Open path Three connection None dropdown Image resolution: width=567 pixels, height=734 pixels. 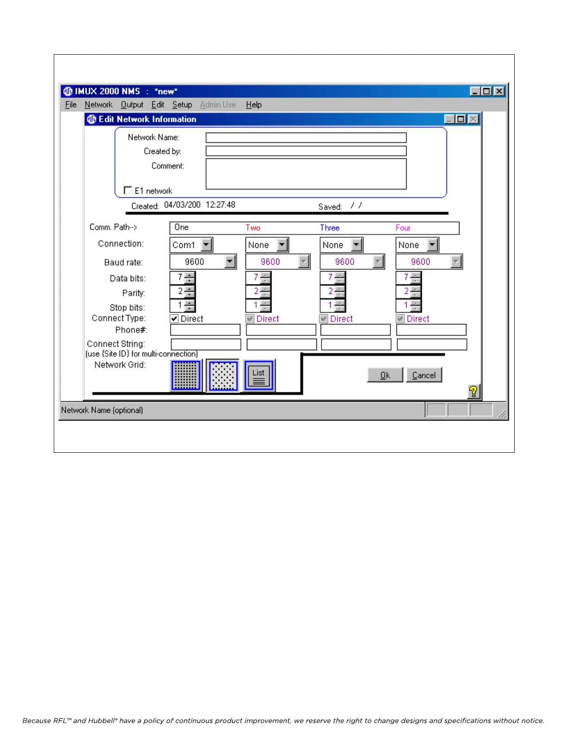coord(357,245)
